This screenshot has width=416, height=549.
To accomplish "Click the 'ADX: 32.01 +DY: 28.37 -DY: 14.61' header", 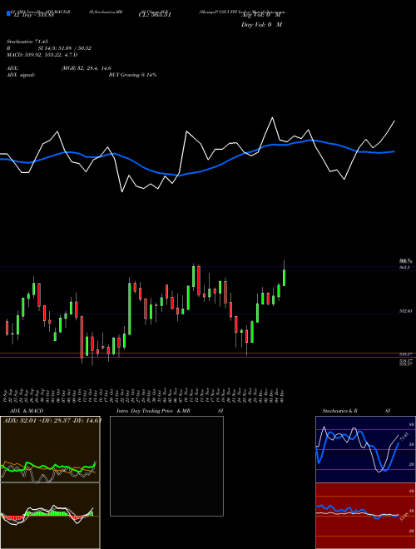I will click(x=51, y=421).
